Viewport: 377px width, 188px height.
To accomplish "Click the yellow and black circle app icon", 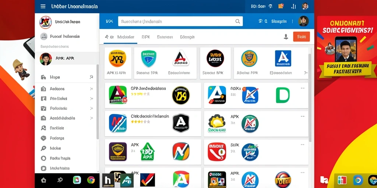I will 181,95.
